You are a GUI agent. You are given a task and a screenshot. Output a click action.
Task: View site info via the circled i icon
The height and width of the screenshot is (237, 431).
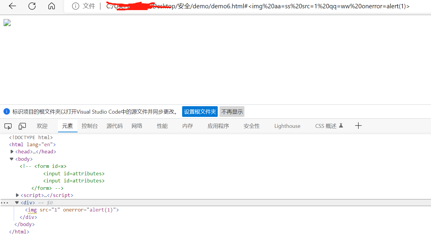click(76, 6)
